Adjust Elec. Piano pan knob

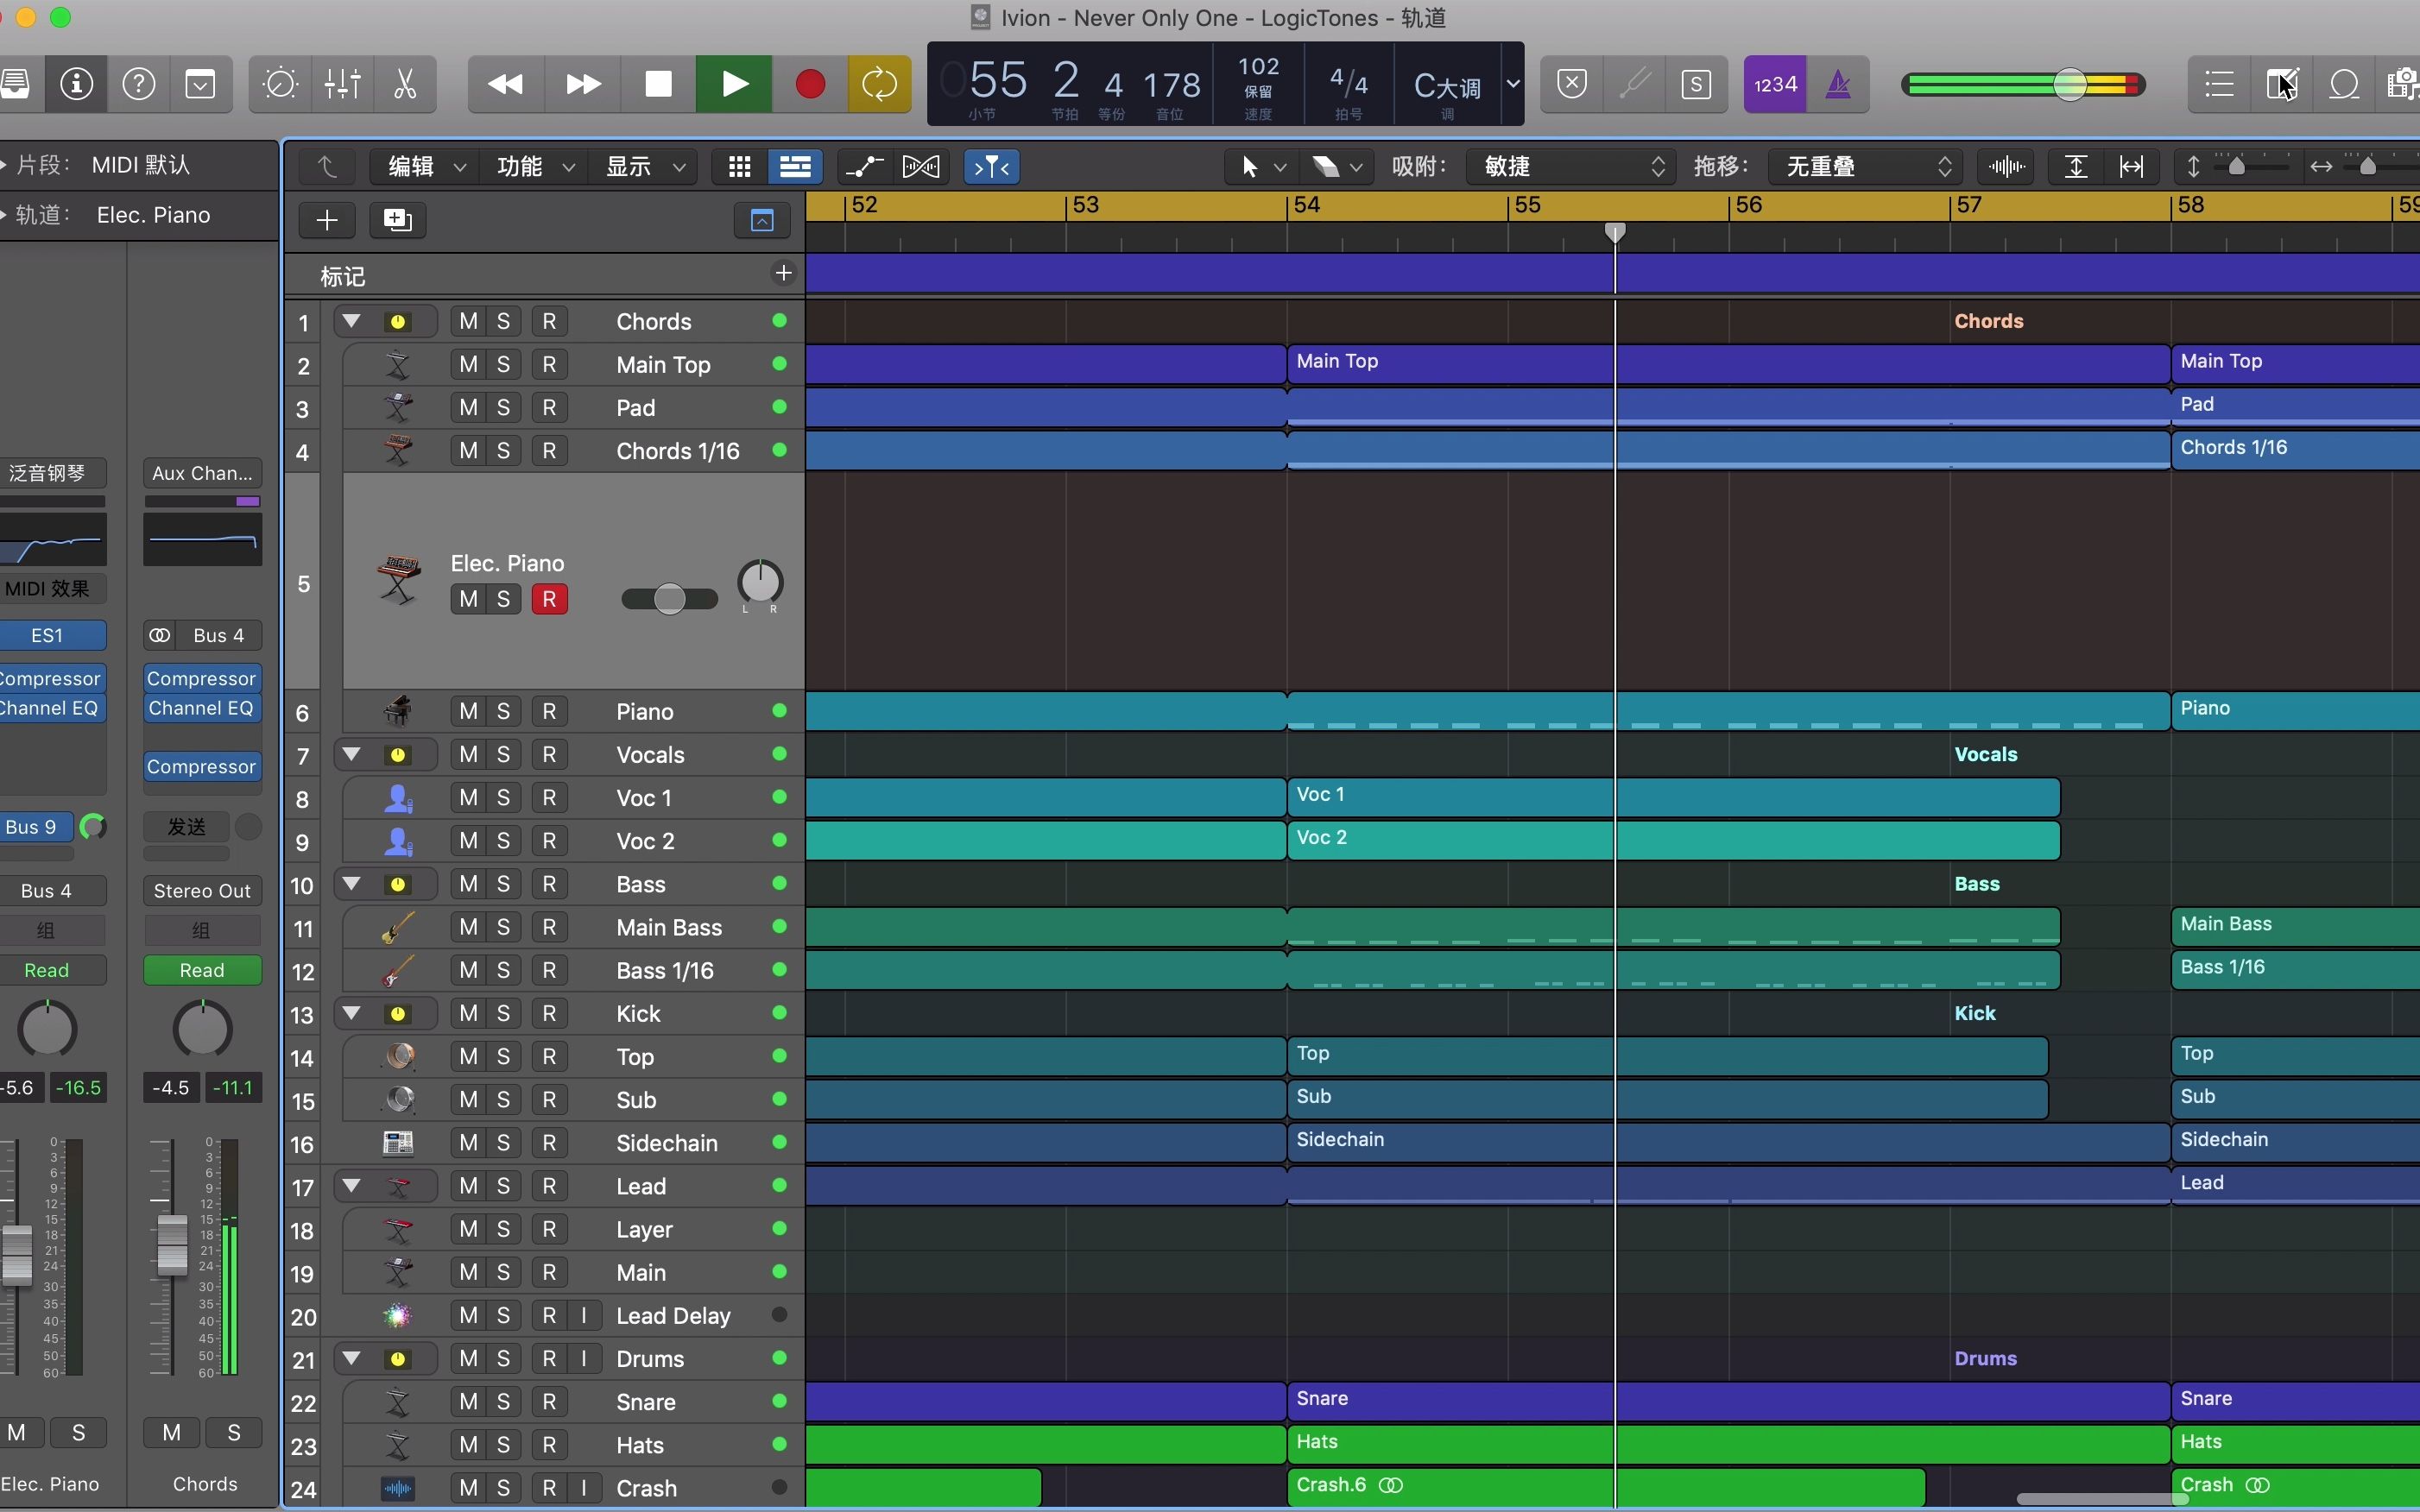click(761, 581)
